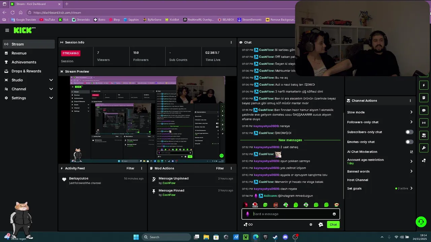Click the wrench tools sidebar icon
The width and height of the screenshot is (431, 242).
coord(424,148)
